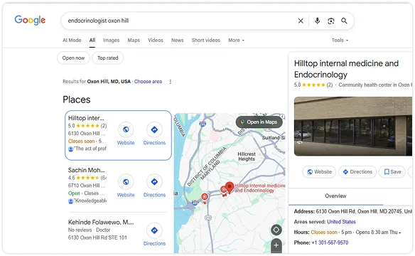Click the 'Places' heading
The image size is (415, 256).
click(x=77, y=100)
